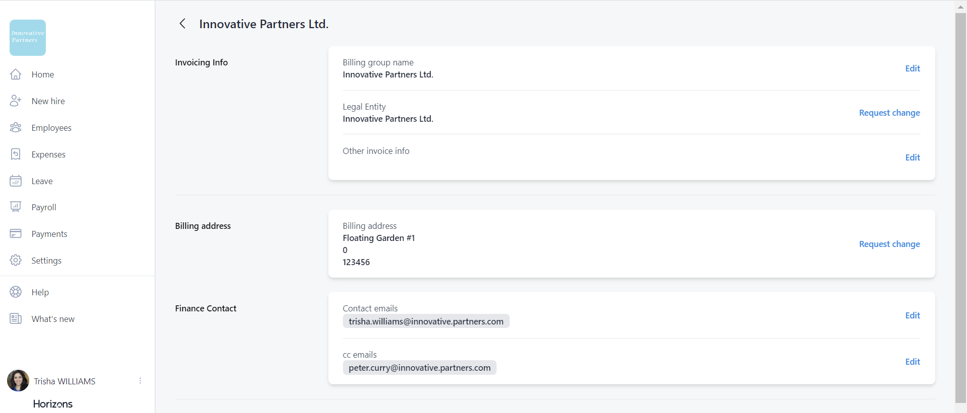The width and height of the screenshot is (967, 413).
Task: Click the Expenses receipt icon
Action: (16, 154)
